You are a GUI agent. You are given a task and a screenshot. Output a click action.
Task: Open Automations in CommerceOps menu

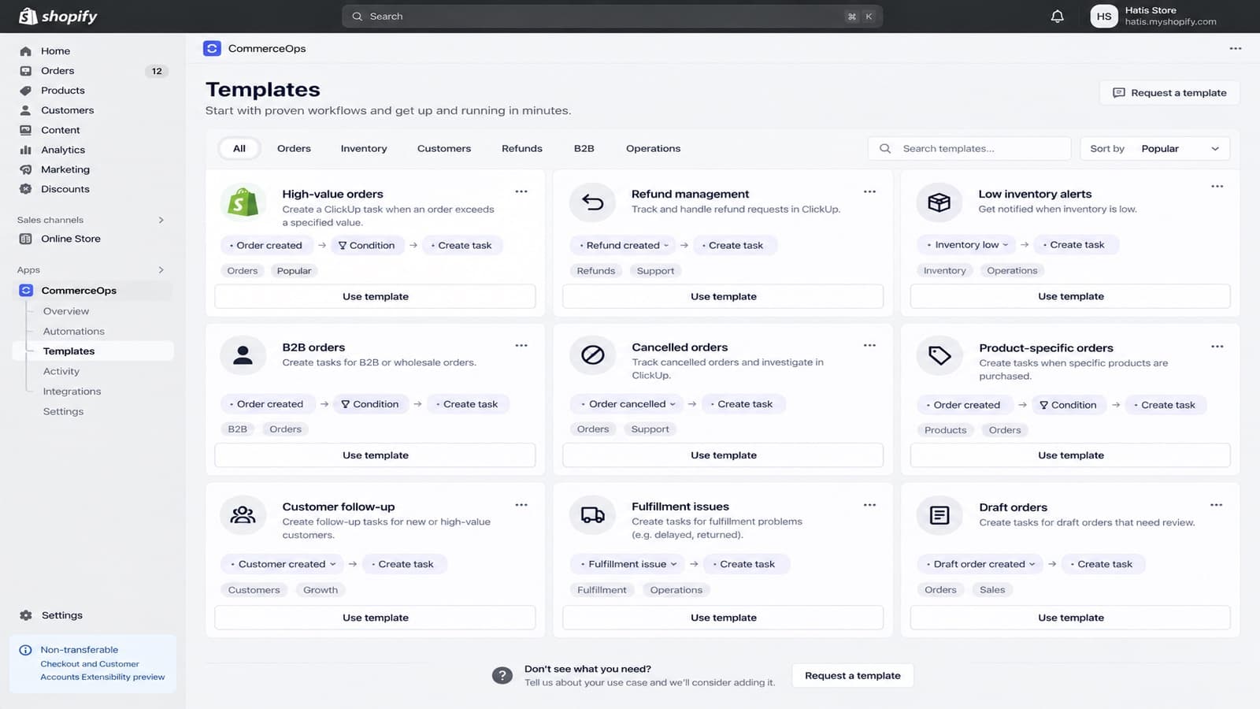[73, 332]
